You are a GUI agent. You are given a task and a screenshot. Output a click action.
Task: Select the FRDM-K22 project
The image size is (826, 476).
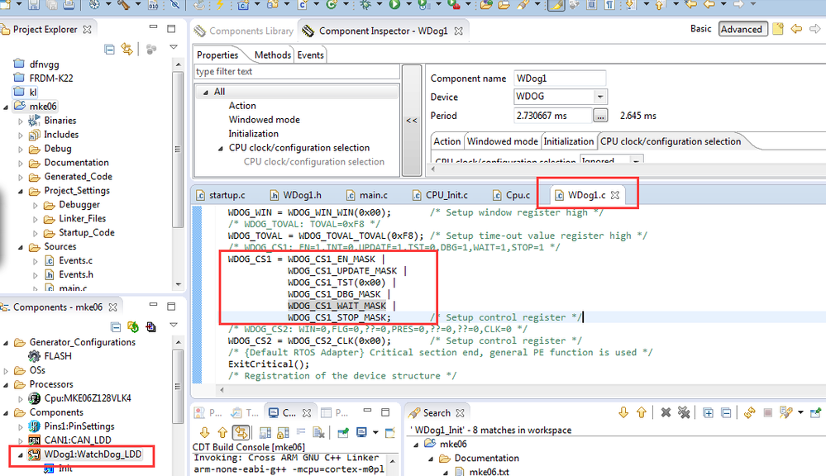(x=51, y=78)
